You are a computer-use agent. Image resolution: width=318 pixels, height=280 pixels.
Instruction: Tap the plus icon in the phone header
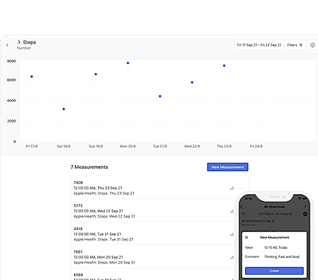(305, 207)
